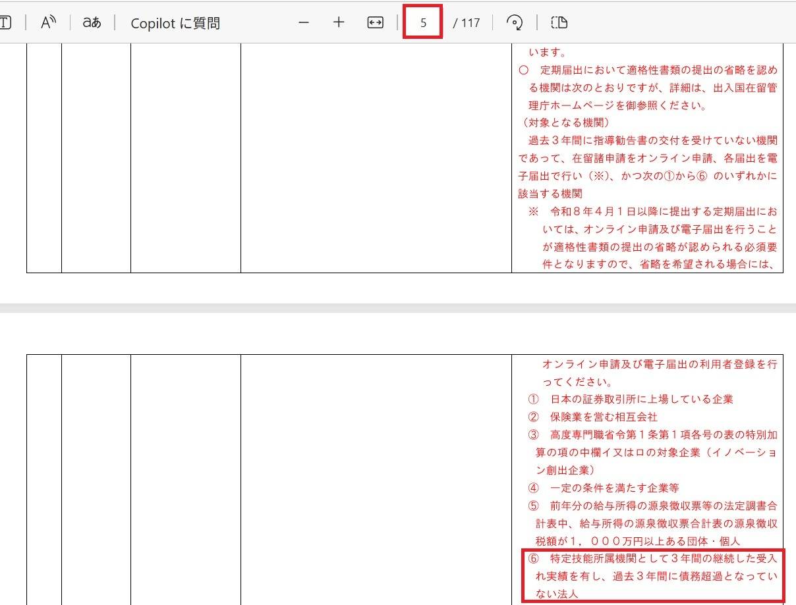Click the line starting ⑥ 特定技能所属機関
Viewport: 796px width, 605px height.
(652, 559)
